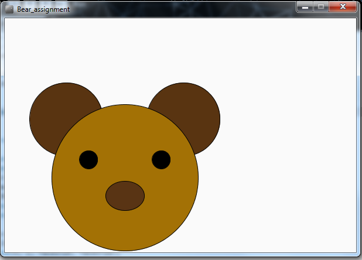The height and width of the screenshot is (260, 362).
Task: Click the bear's chin below the nose
Action: tap(125, 230)
